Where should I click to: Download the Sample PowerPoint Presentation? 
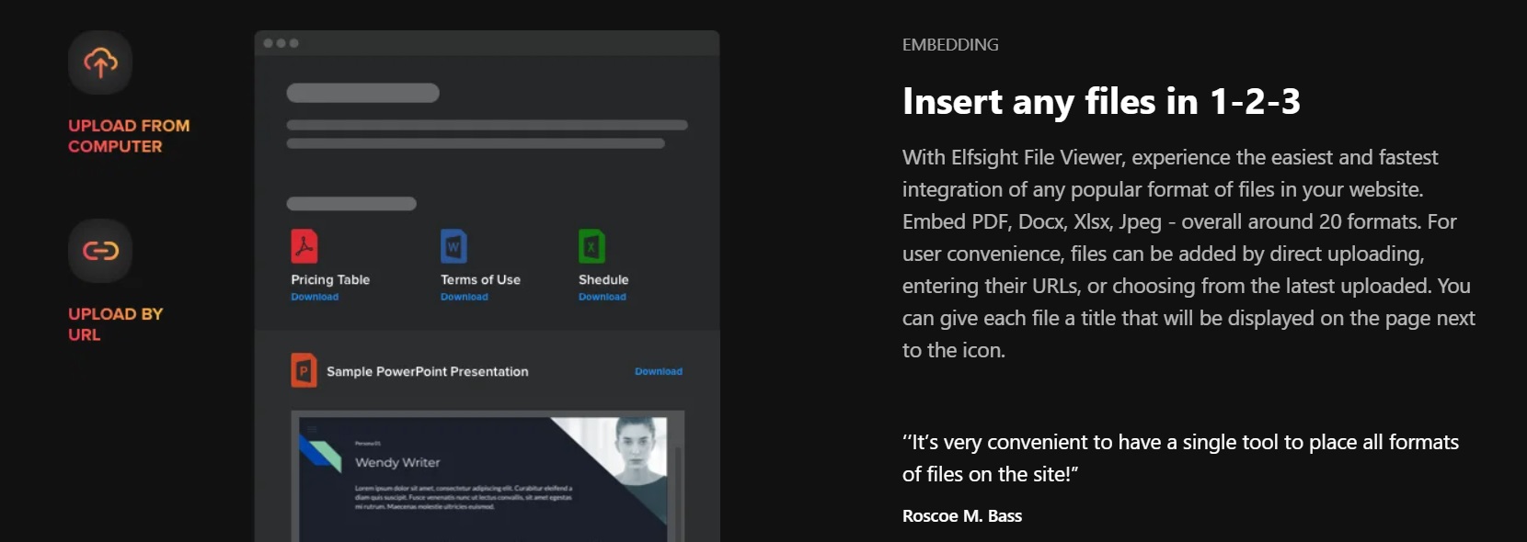(x=659, y=371)
